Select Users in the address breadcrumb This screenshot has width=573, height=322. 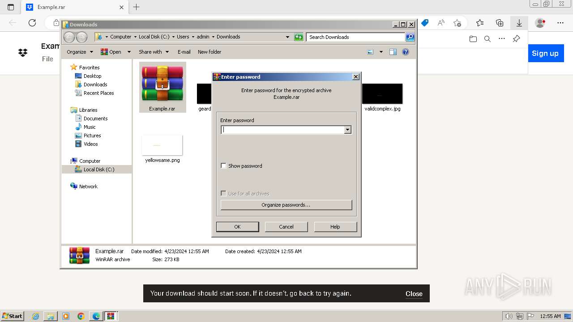click(x=183, y=37)
